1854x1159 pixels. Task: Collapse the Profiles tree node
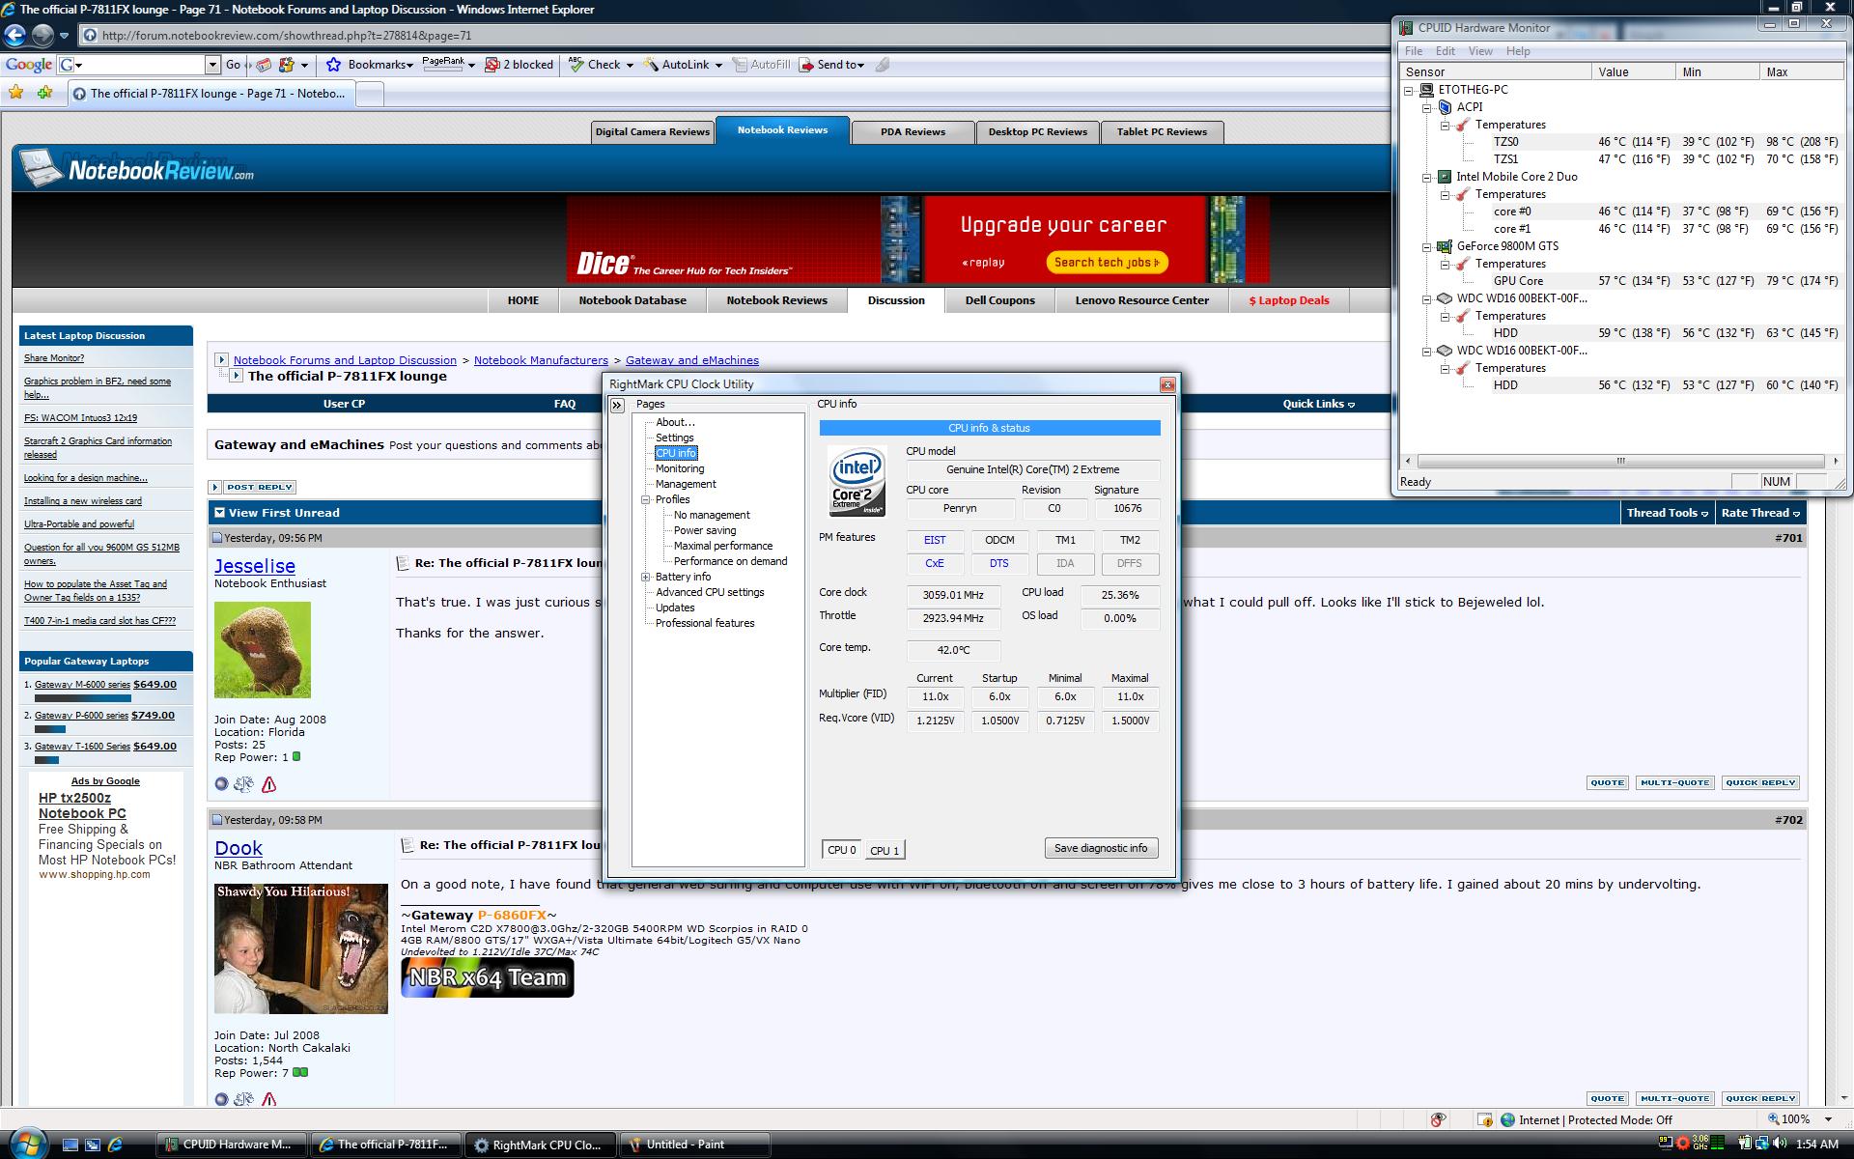click(646, 499)
